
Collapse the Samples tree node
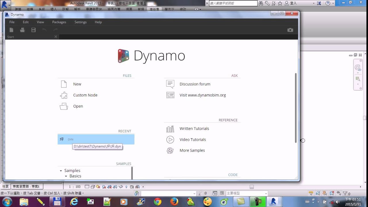pyautogui.click(x=61, y=171)
